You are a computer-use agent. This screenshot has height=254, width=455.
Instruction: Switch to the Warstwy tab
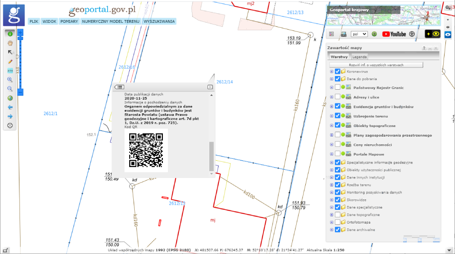point(339,57)
